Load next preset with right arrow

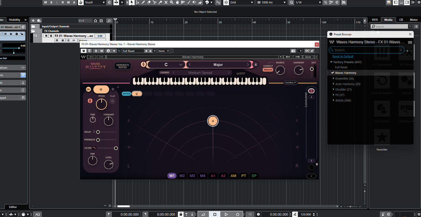click(297, 57)
